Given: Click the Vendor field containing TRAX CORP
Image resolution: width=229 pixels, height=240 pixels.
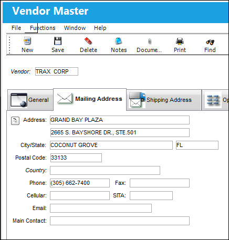Looking at the screenshot, I should point(57,71).
